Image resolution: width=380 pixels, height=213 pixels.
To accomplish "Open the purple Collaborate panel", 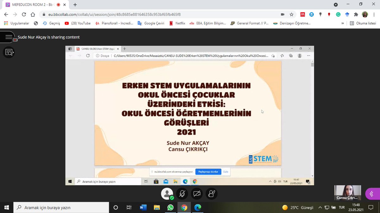I will 372,194.
